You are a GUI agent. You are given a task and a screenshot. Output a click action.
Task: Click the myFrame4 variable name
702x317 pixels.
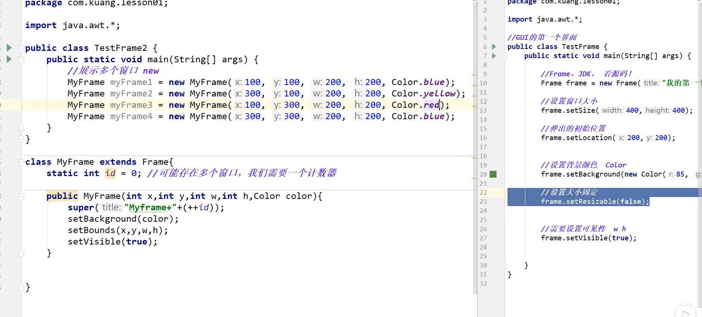pos(131,117)
